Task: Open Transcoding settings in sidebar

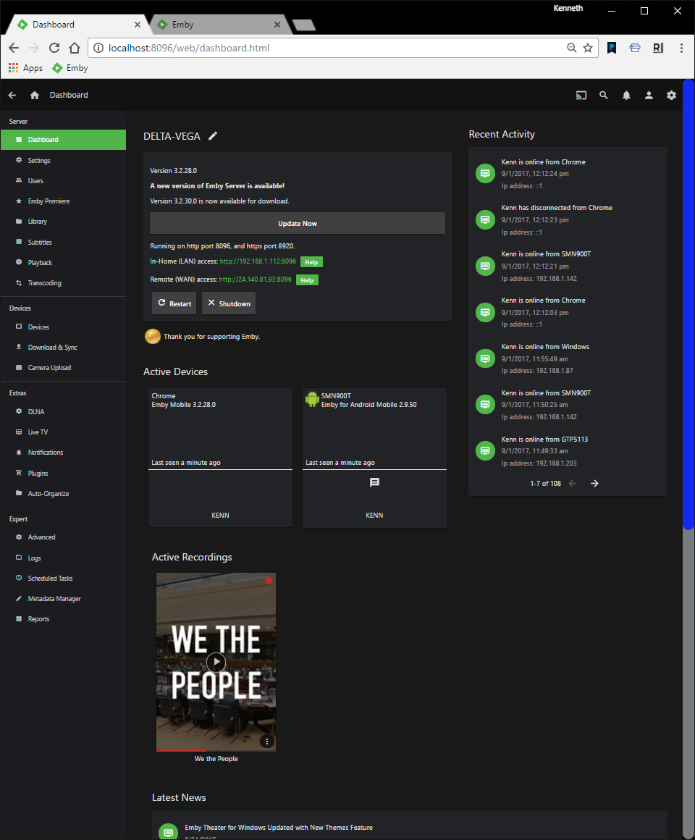Action: coord(63,283)
